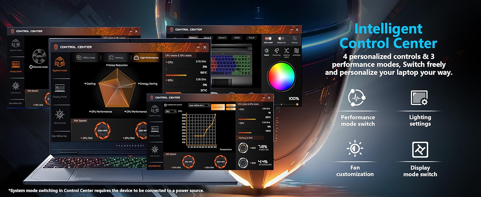The image size is (481, 197).
Task: Switch to the Gaming mode tab
Action: click(x=116, y=58)
